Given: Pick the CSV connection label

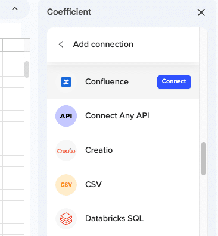Looking at the screenshot, I should pyautogui.click(x=94, y=185).
